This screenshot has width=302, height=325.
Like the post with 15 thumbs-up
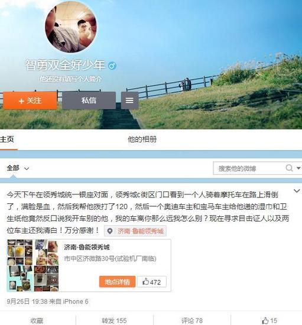[x=269, y=320]
